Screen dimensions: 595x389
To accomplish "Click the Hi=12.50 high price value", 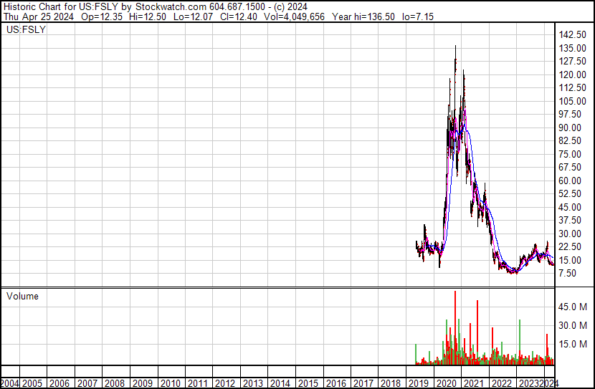I will [148, 16].
